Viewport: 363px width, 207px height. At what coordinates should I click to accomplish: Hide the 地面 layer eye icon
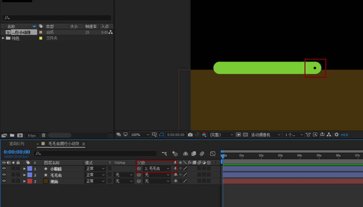pos(4,181)
